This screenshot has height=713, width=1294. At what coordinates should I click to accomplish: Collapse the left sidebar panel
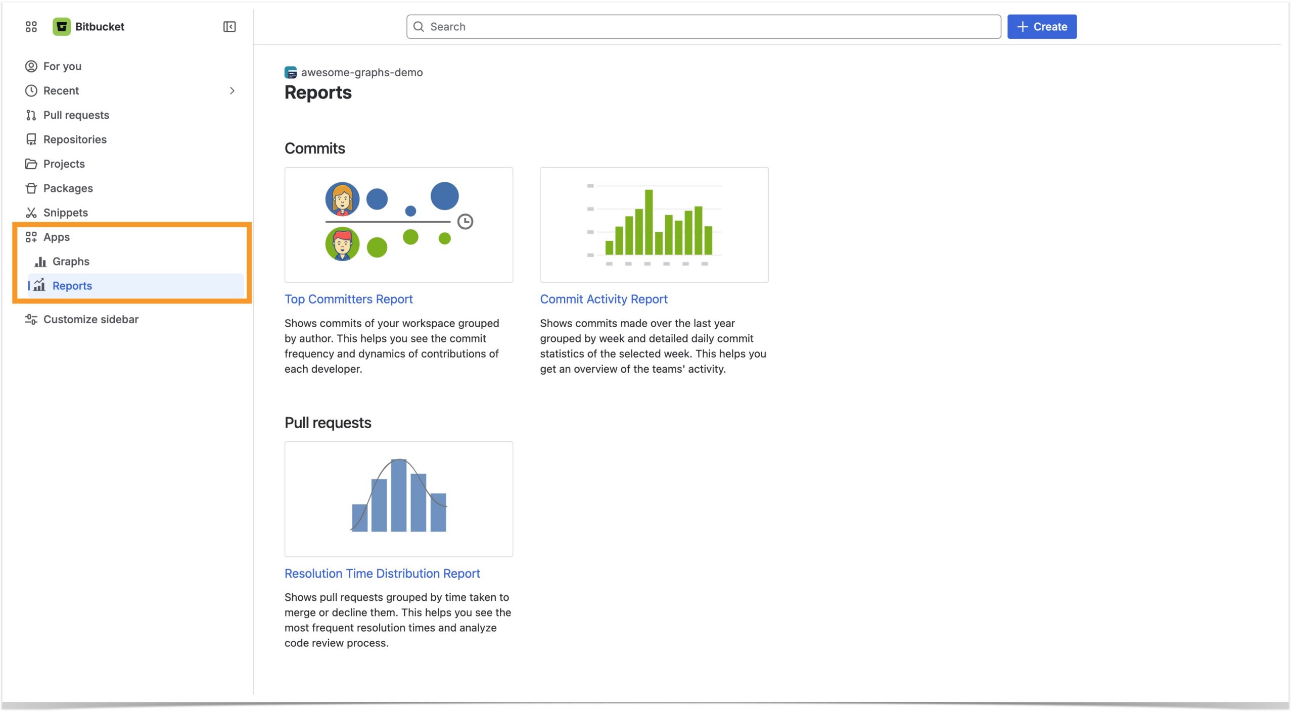[229, 26]
